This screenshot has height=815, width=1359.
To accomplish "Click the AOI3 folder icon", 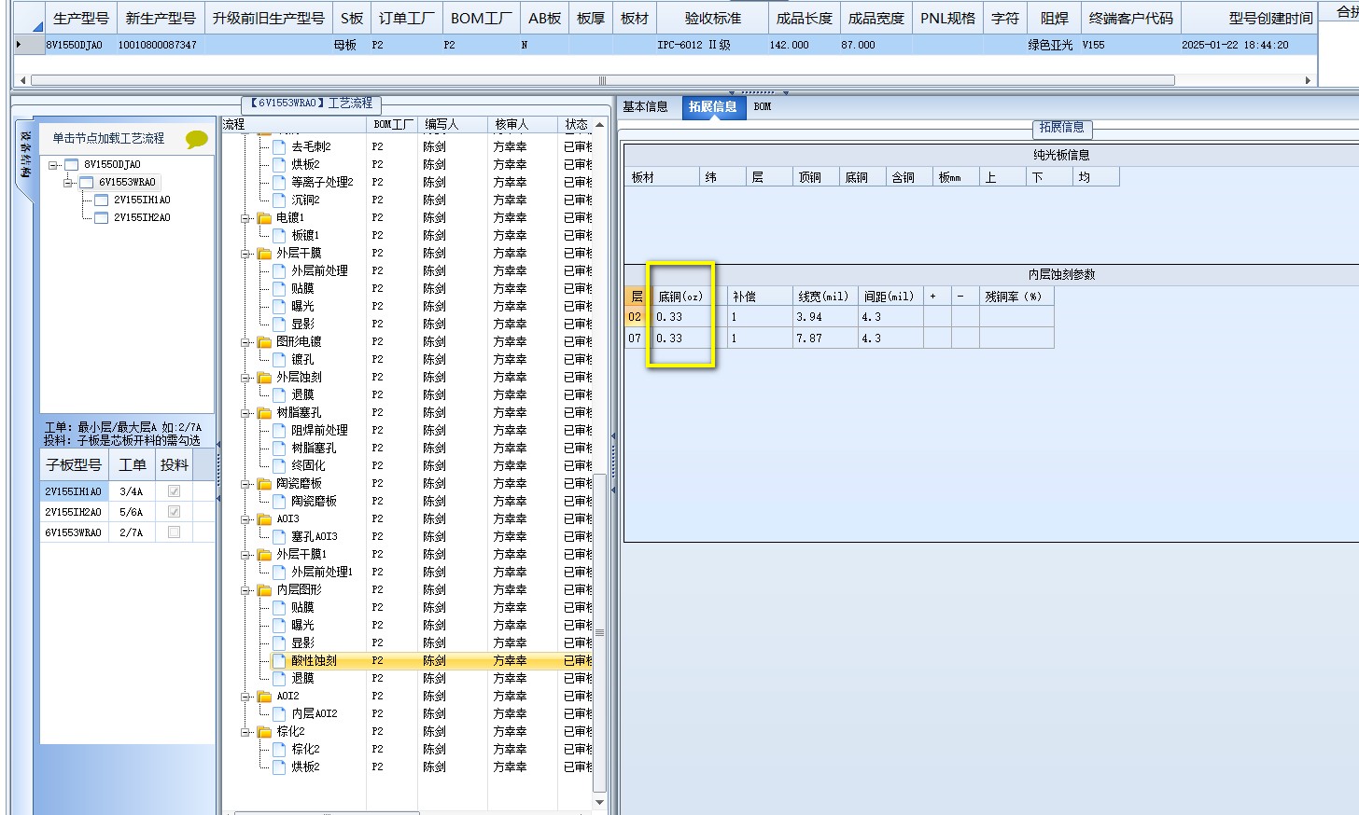I will click(x=264, y=518).
